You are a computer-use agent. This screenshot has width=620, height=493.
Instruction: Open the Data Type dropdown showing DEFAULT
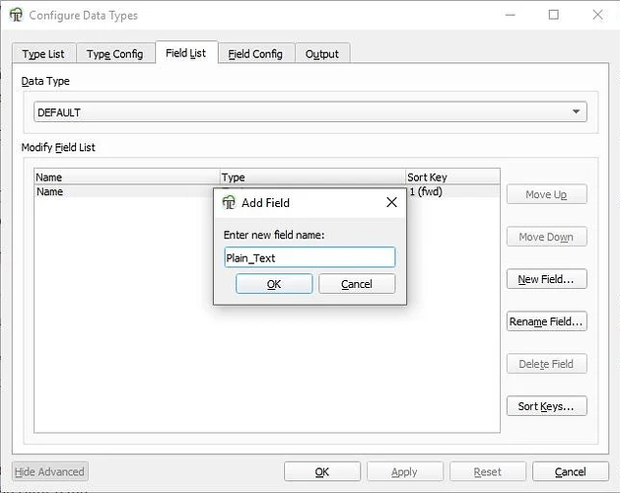[x=310, y=112]
